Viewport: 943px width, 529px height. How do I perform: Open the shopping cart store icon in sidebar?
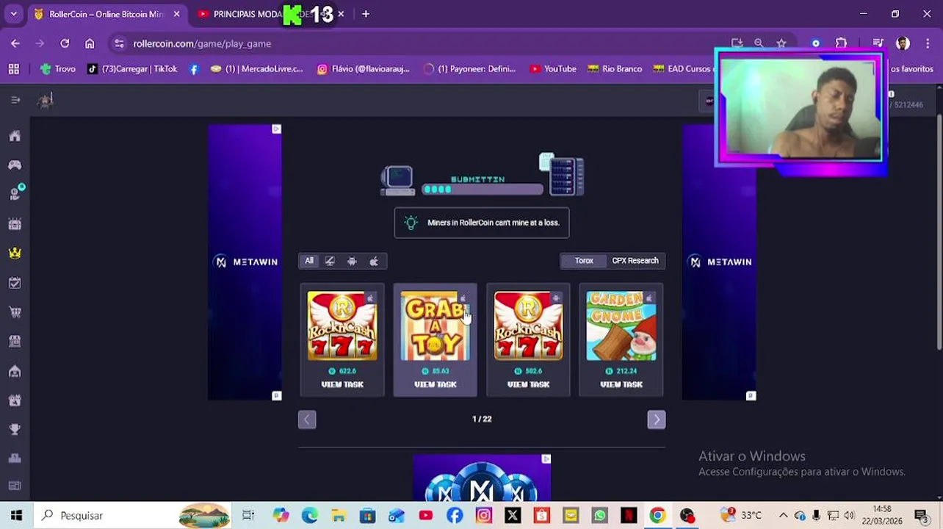coord(15,312)
